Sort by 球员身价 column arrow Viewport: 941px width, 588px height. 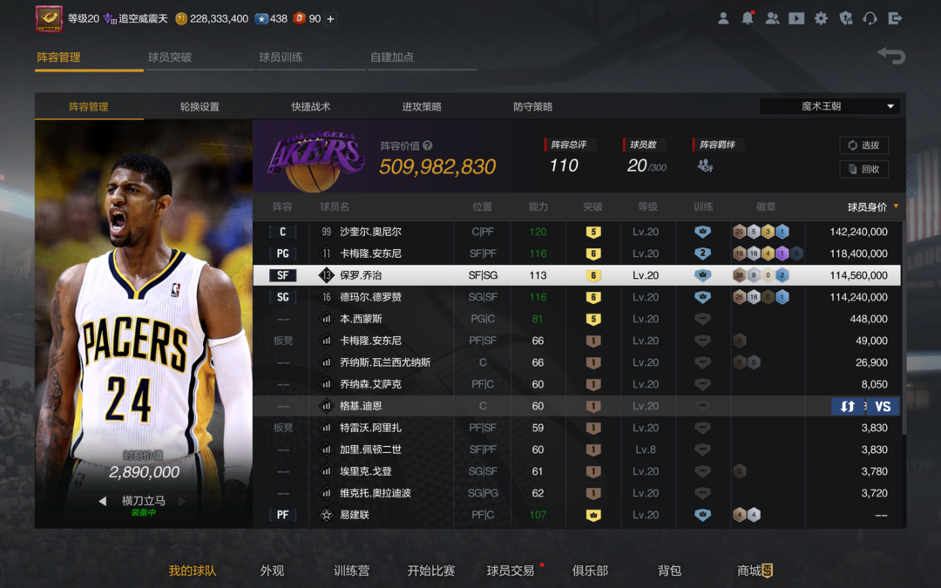pyautogui.click(x=896, y=206)
